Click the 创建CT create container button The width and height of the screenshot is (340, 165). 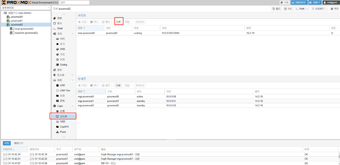pyautogui.click(x=314, y=2)
